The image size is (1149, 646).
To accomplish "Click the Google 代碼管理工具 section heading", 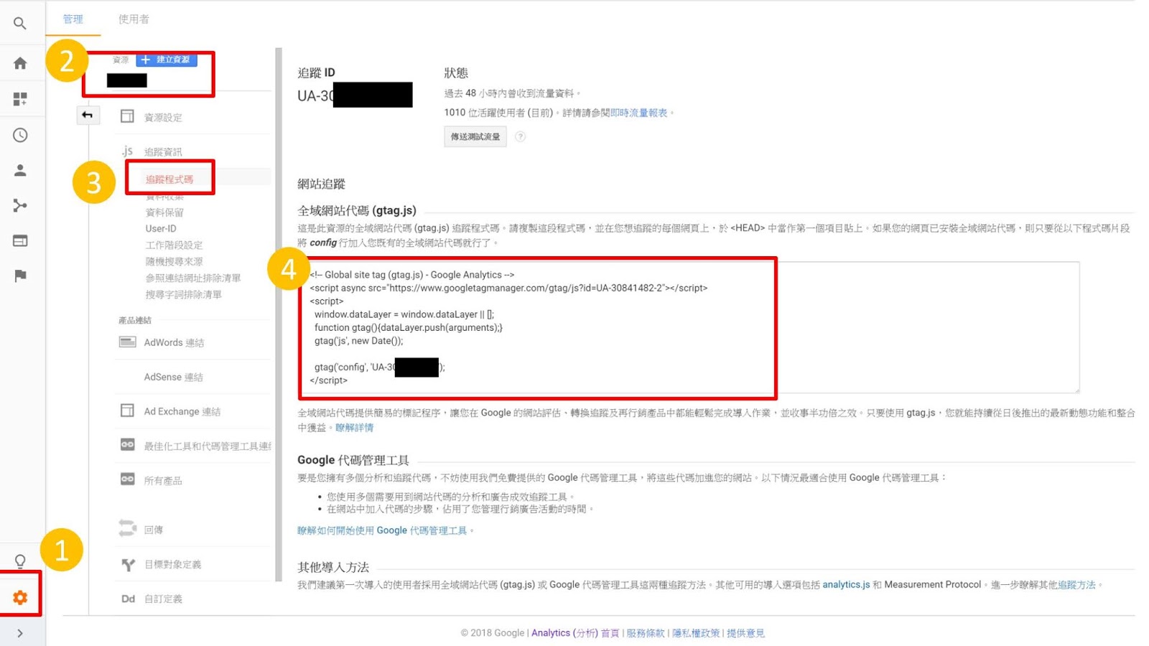I will click(x=353, y=460).
